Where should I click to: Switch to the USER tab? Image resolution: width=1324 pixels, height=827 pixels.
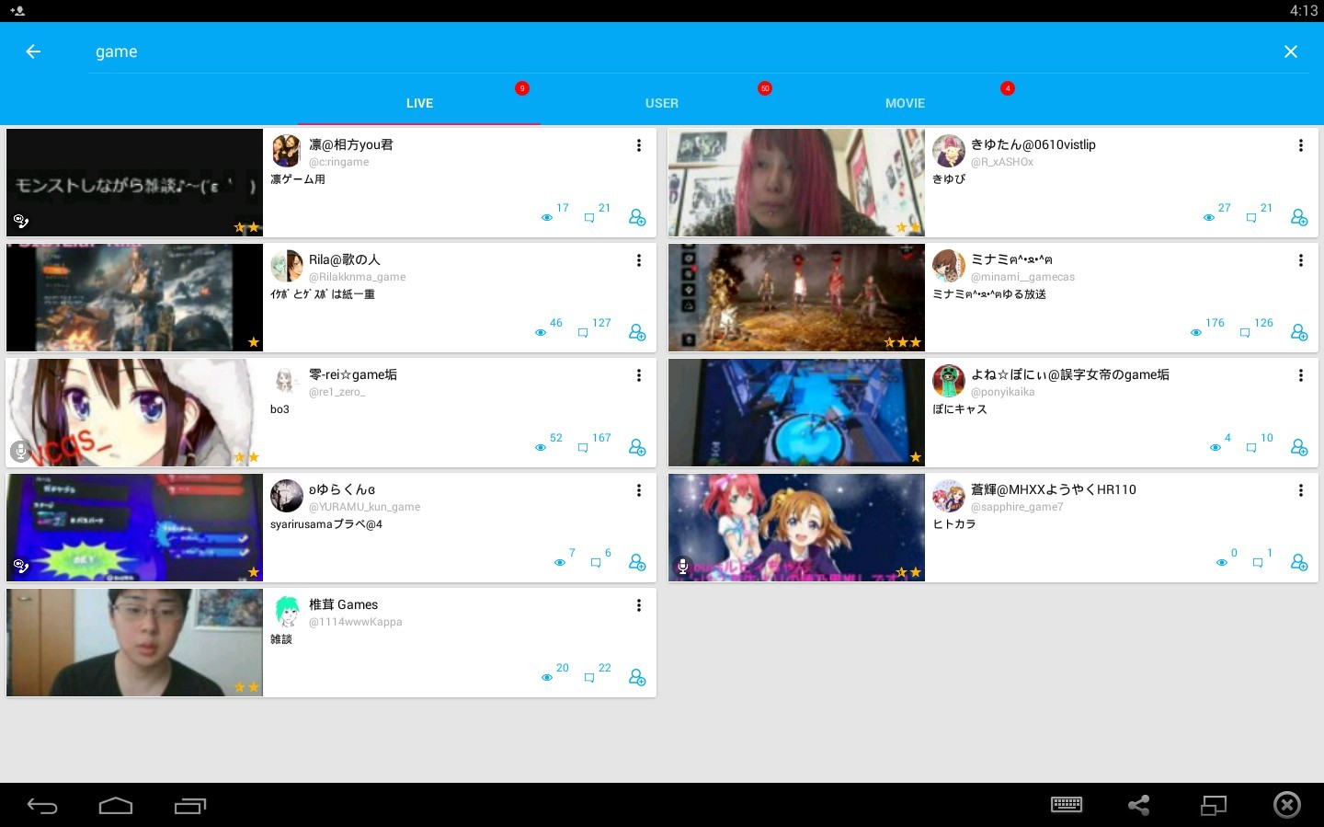tap(662, 102)
